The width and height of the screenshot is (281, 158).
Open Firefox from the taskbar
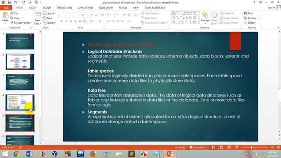93,154
